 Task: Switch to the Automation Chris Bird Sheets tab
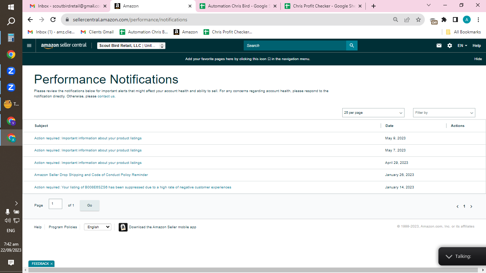click(x=237, y=6)
